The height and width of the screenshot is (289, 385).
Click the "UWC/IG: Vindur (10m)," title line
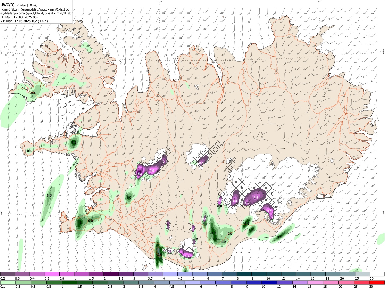19,5
